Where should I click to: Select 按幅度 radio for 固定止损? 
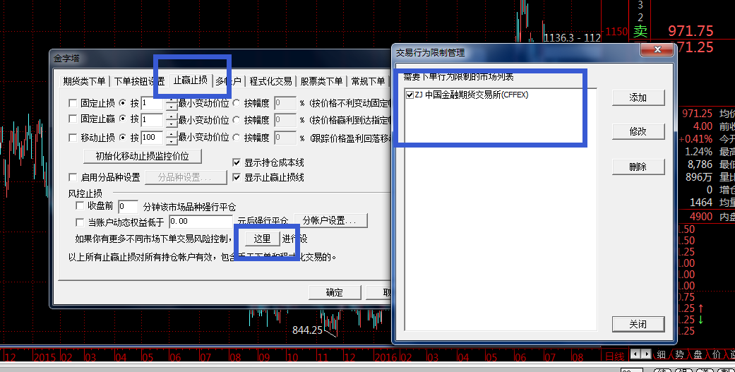pos(237,102)
